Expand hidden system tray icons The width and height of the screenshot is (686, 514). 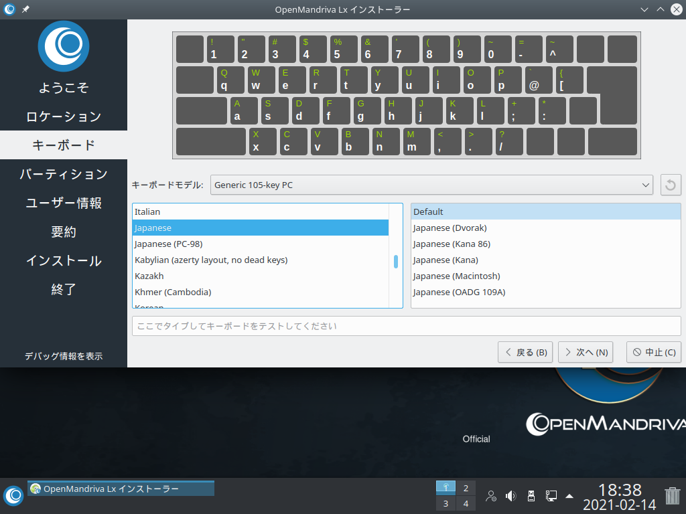coord(569,496)
